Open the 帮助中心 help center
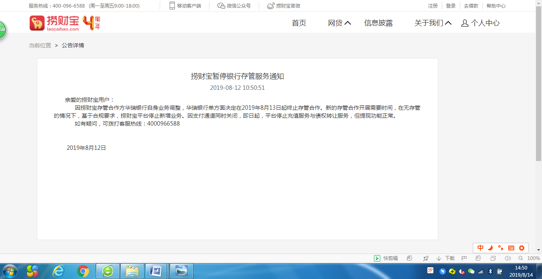 tap(496, 6)
